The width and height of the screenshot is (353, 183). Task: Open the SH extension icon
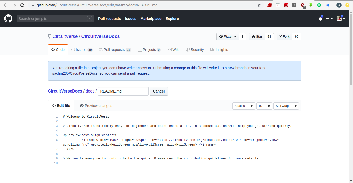(278, 5)
